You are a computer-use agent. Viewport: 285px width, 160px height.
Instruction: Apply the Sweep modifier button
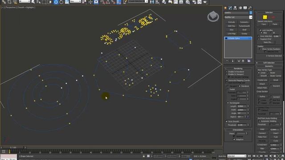pyautogui.click(x=244, y=34)
